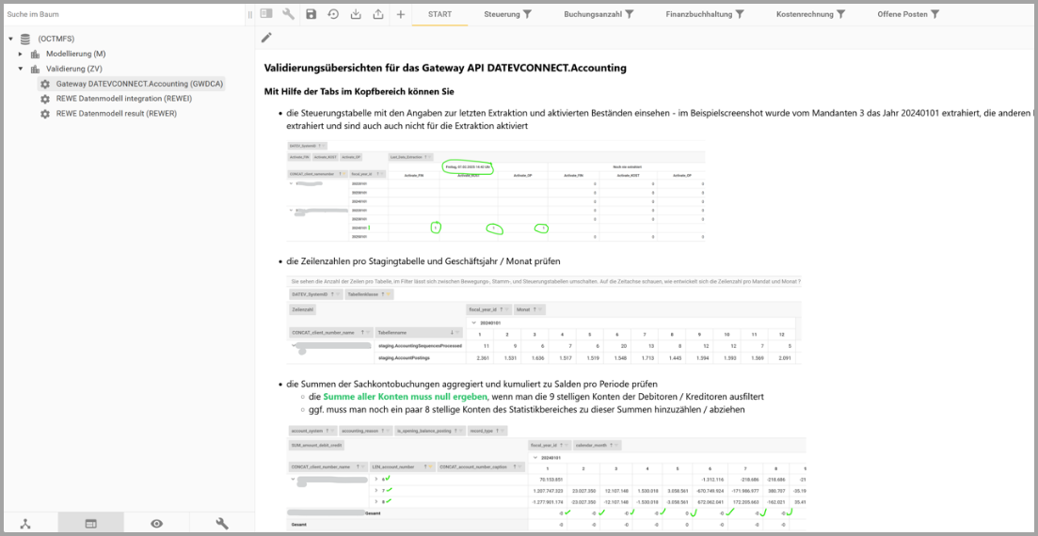Click the greyed layout panel icon in top toolbar

pos(266,14)
